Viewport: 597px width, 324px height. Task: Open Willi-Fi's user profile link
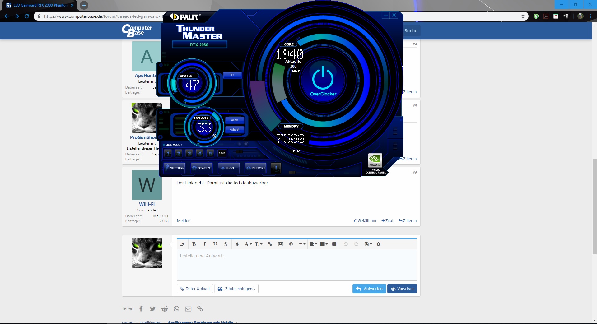(x=147, y=204)
